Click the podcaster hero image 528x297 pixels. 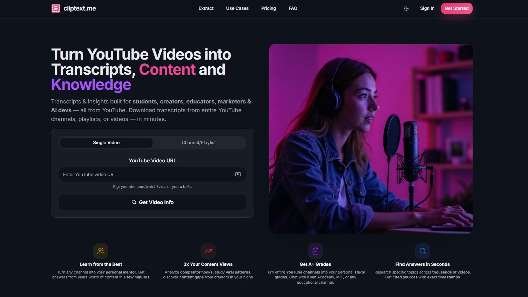tap(371, 139)
